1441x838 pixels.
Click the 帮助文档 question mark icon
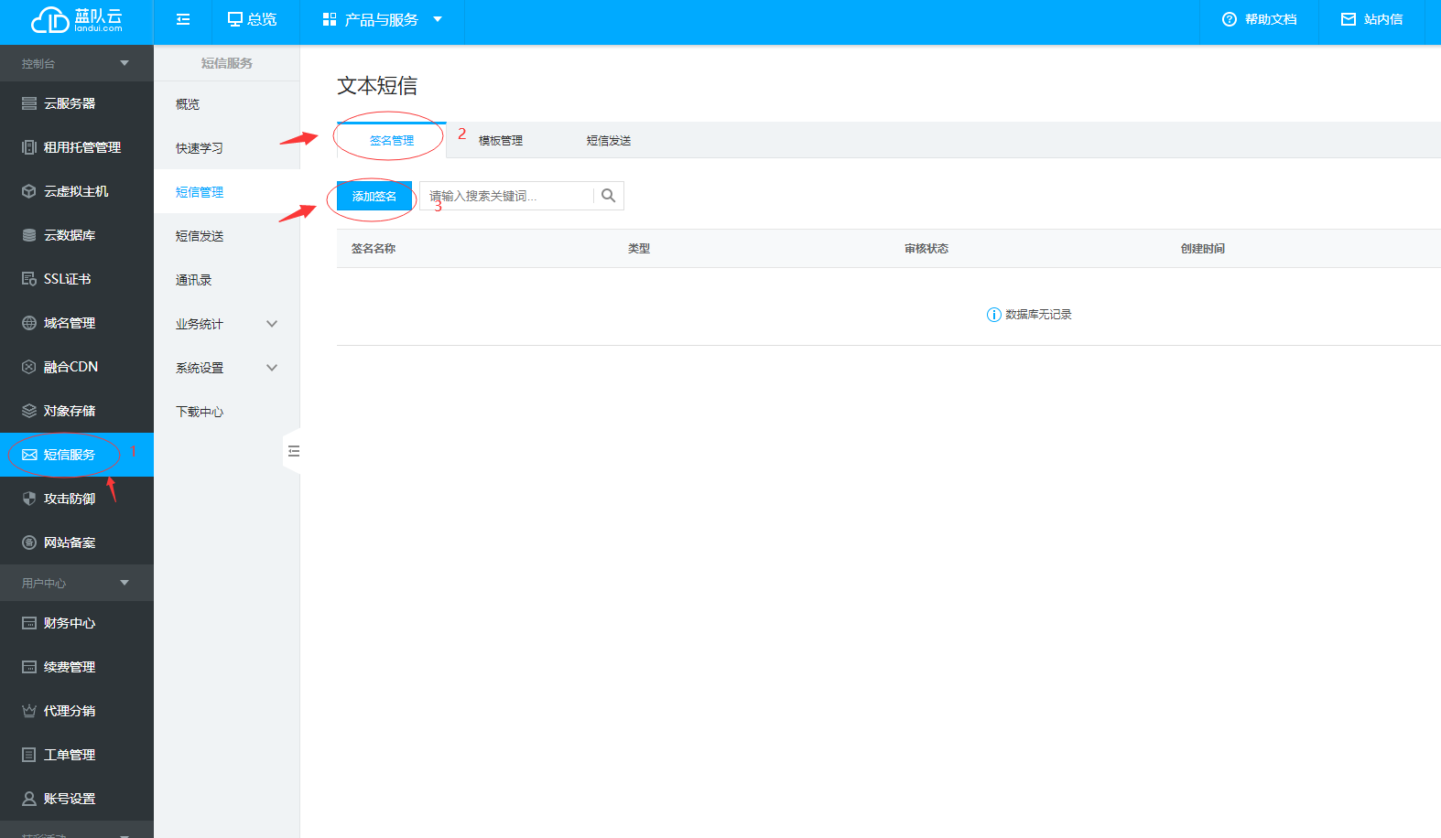[1230, 19]
